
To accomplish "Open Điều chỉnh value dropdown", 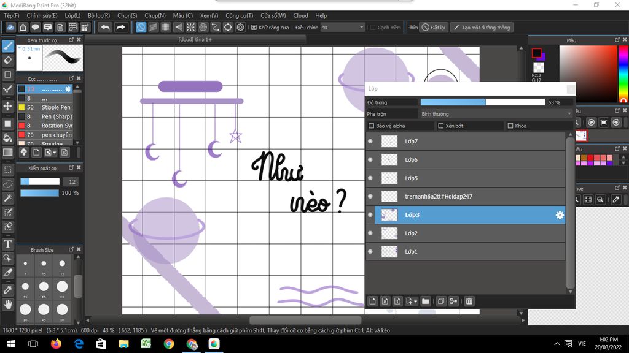I will [x=343, y=27].
